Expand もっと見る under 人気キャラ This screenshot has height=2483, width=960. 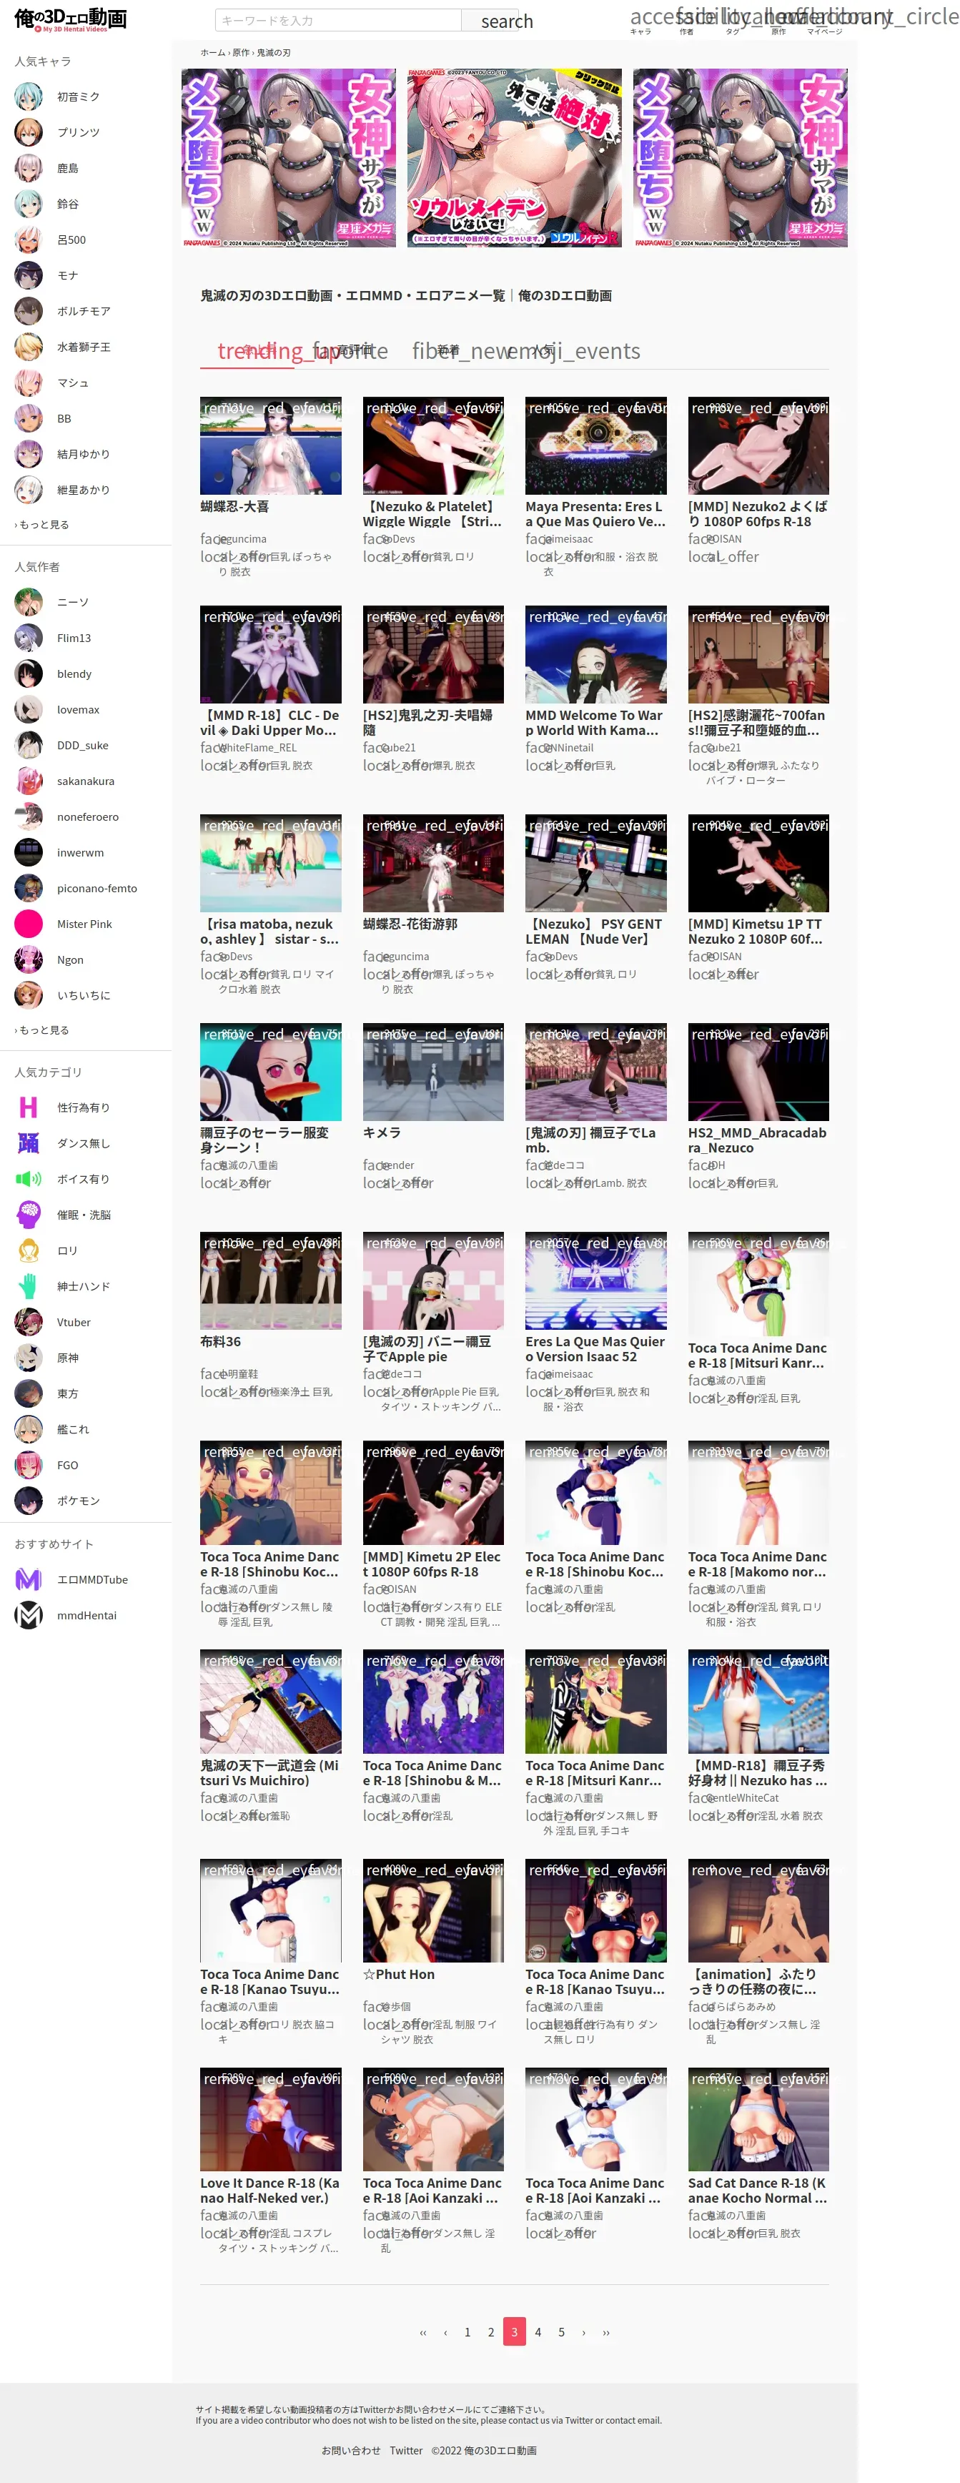[41, 524]
